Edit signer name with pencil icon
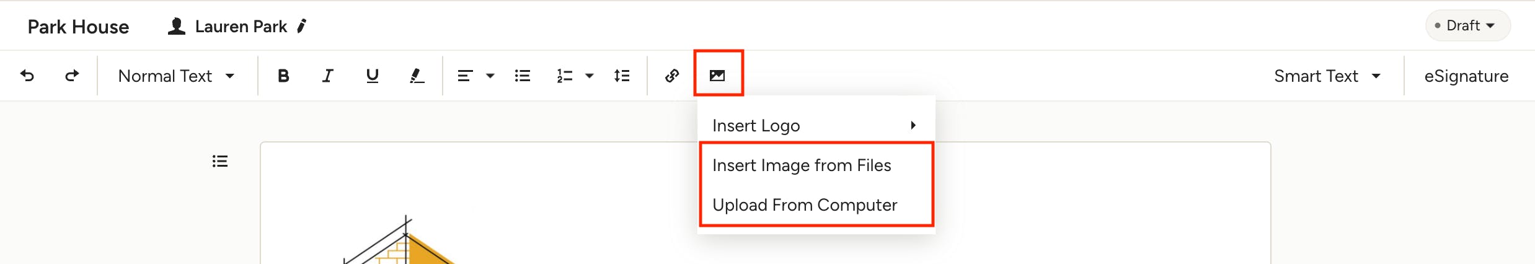The image size is (1535, 264). coord(302,26)
